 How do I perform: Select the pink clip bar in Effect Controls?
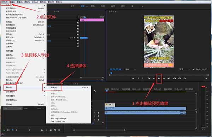coord(92,20)
